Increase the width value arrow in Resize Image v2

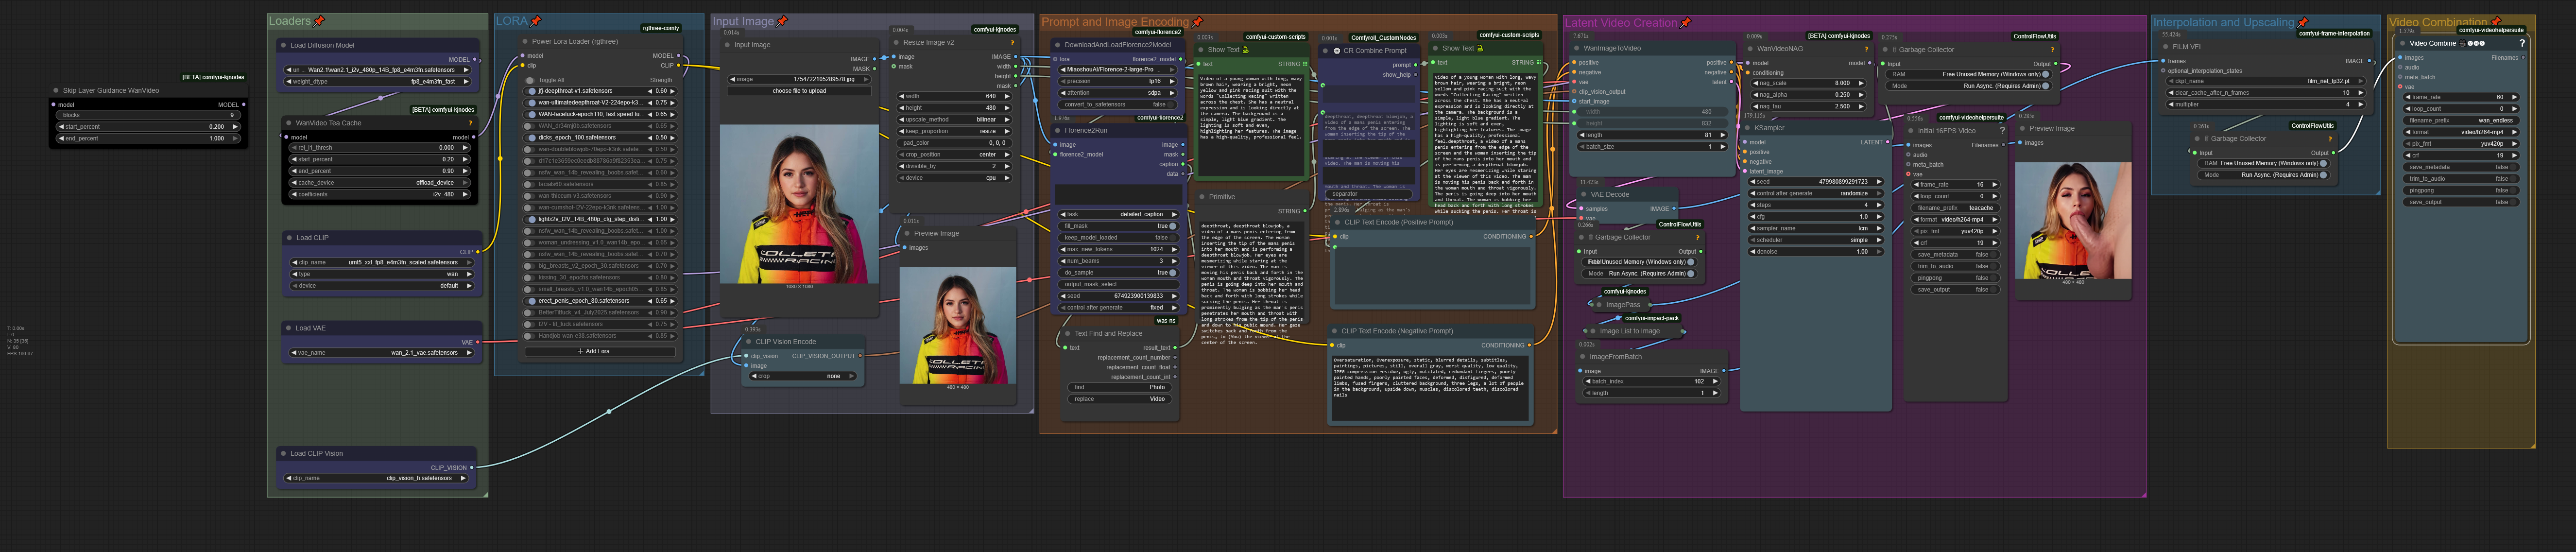[1007, 96]
